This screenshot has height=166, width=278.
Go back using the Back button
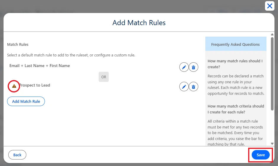17,155
